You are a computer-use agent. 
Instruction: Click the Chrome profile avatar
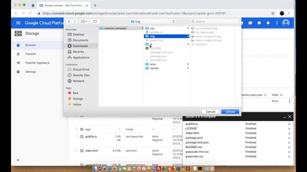coord(282,13)
